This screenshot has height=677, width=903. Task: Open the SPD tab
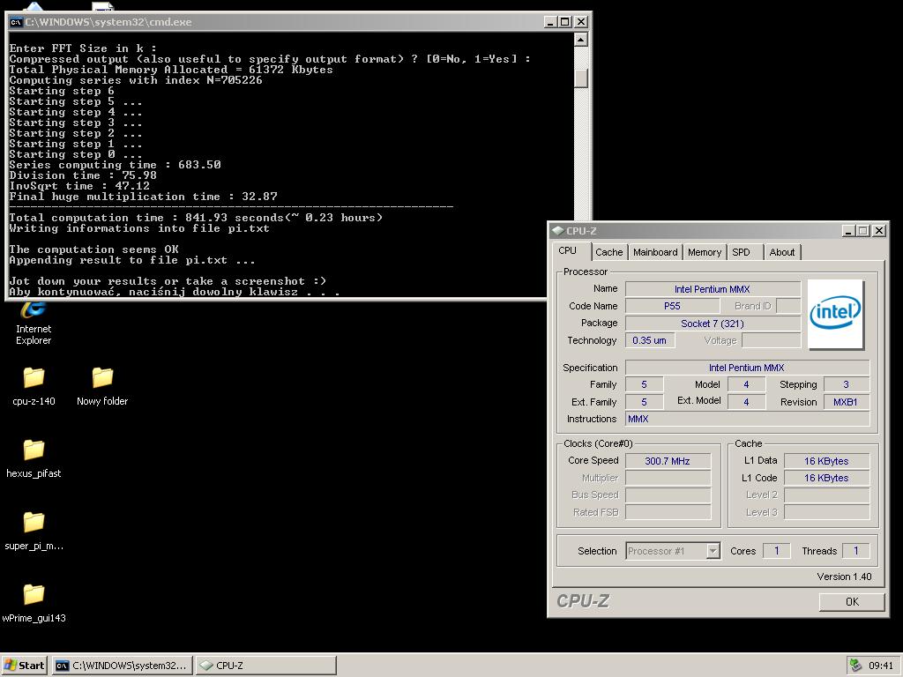click(x=741, y=252)
